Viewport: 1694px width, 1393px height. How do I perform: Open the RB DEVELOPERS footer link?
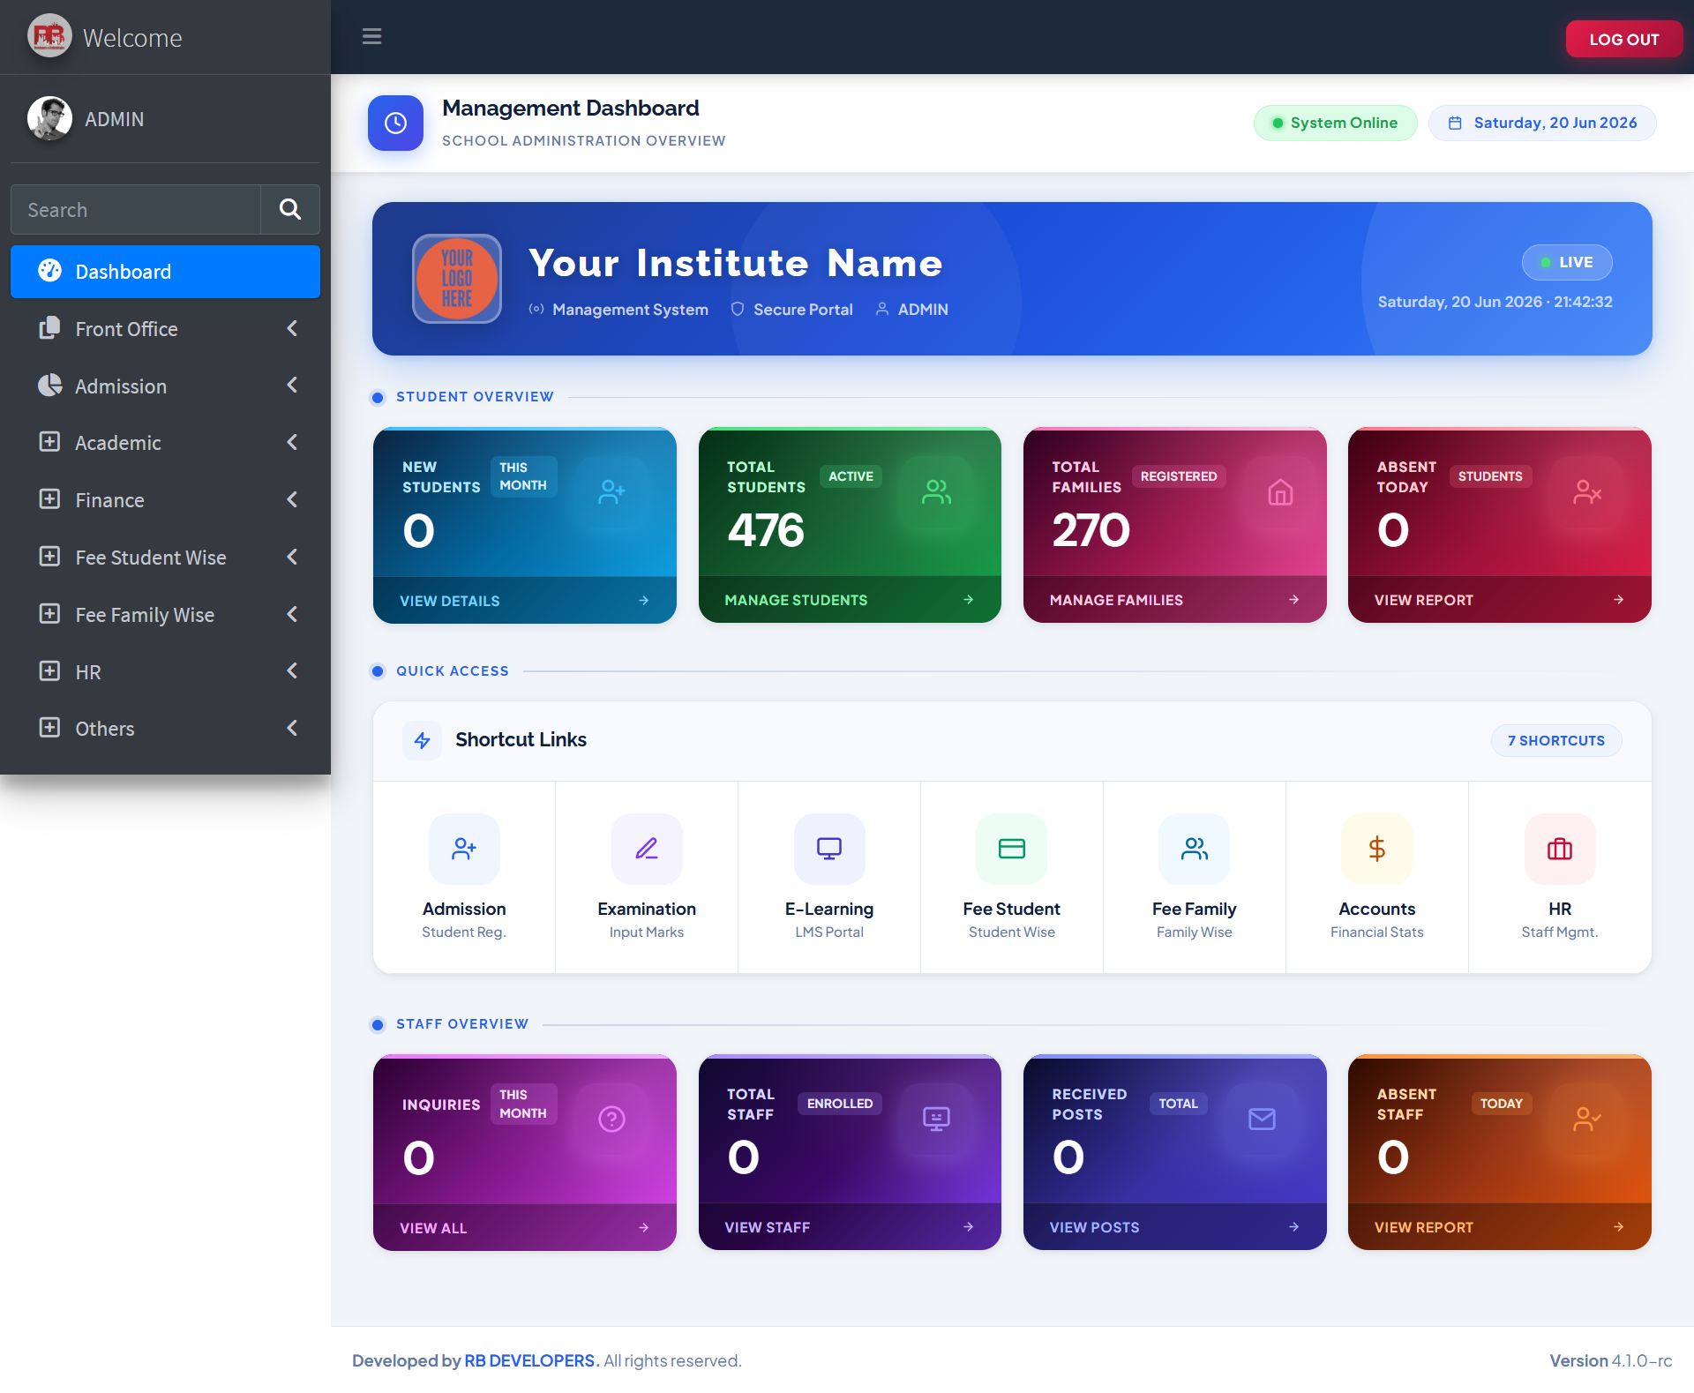530,1360
